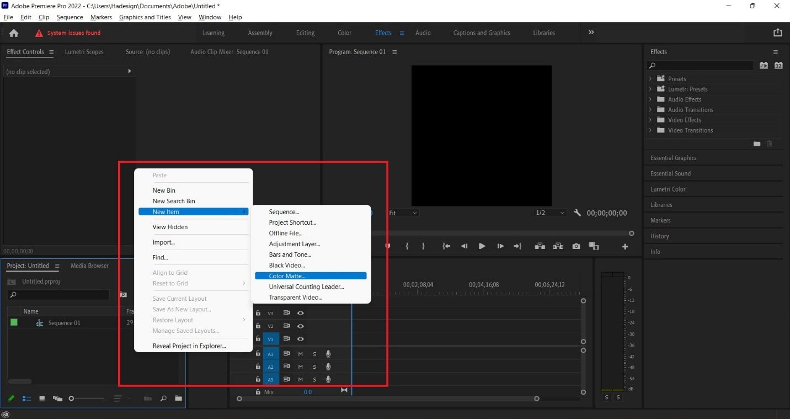
Task: Switch Project panel to Icon View
Action: click(42, 398)
